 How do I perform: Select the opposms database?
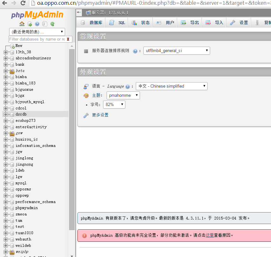[x=23, y=189]
